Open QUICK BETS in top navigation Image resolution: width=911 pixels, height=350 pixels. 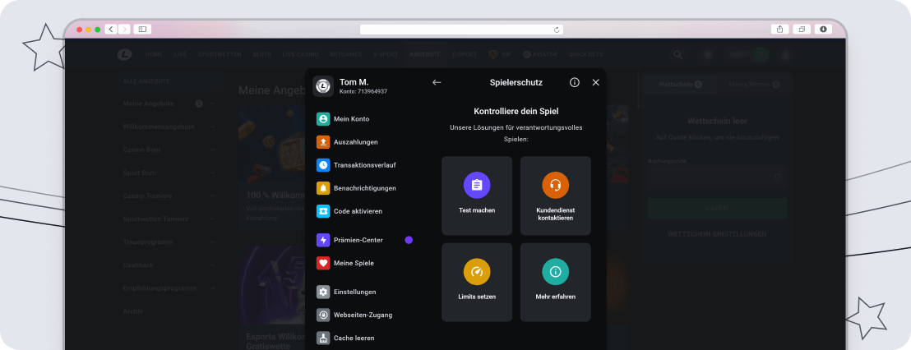pos(585,54)
